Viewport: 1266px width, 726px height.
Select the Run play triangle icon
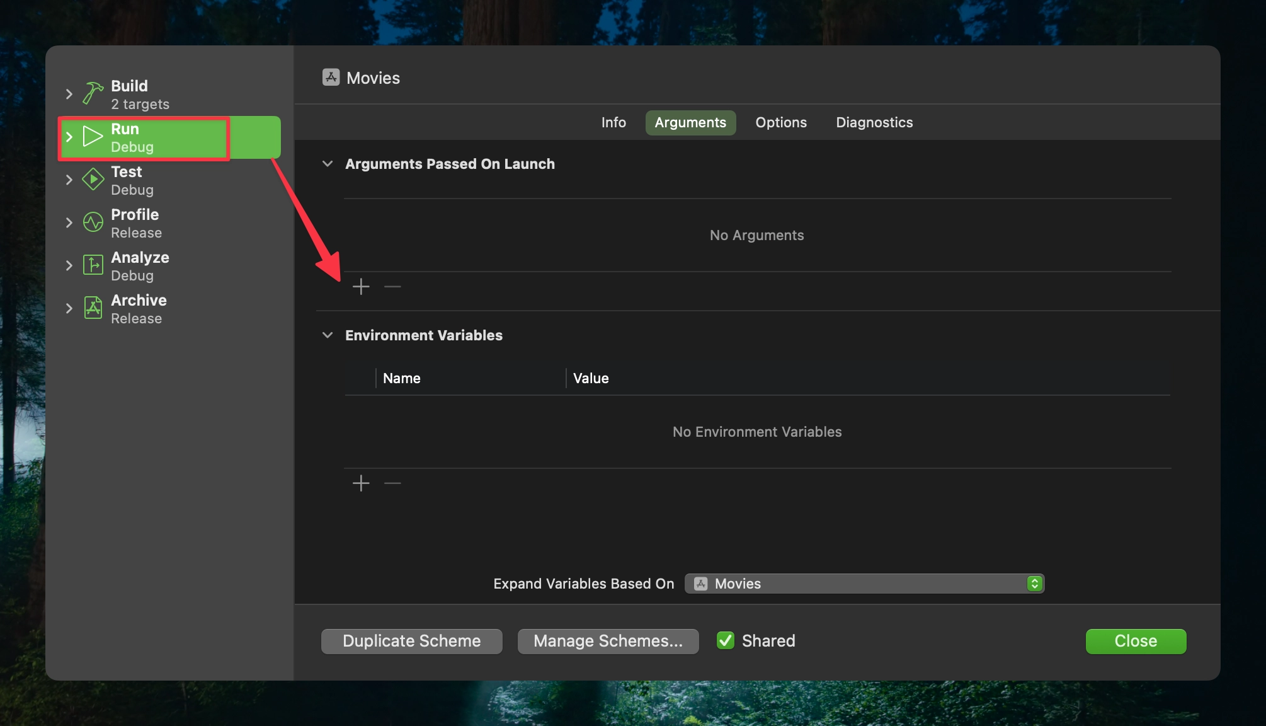pyautogui.click(x=93, y=137)
